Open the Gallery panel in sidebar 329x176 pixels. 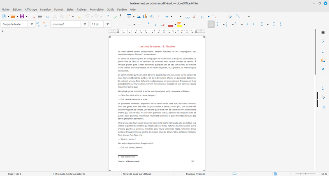pyautogui.click(x=323, y=61)
